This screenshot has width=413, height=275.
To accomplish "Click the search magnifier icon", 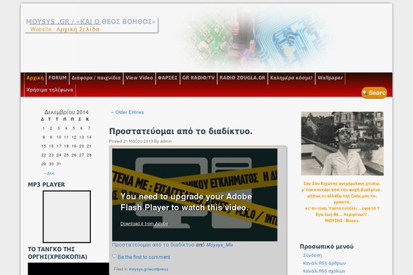I will [x=365, y=93].
